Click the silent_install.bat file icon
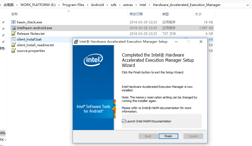This screenshot has height=146, width=252. coord(14,39)
